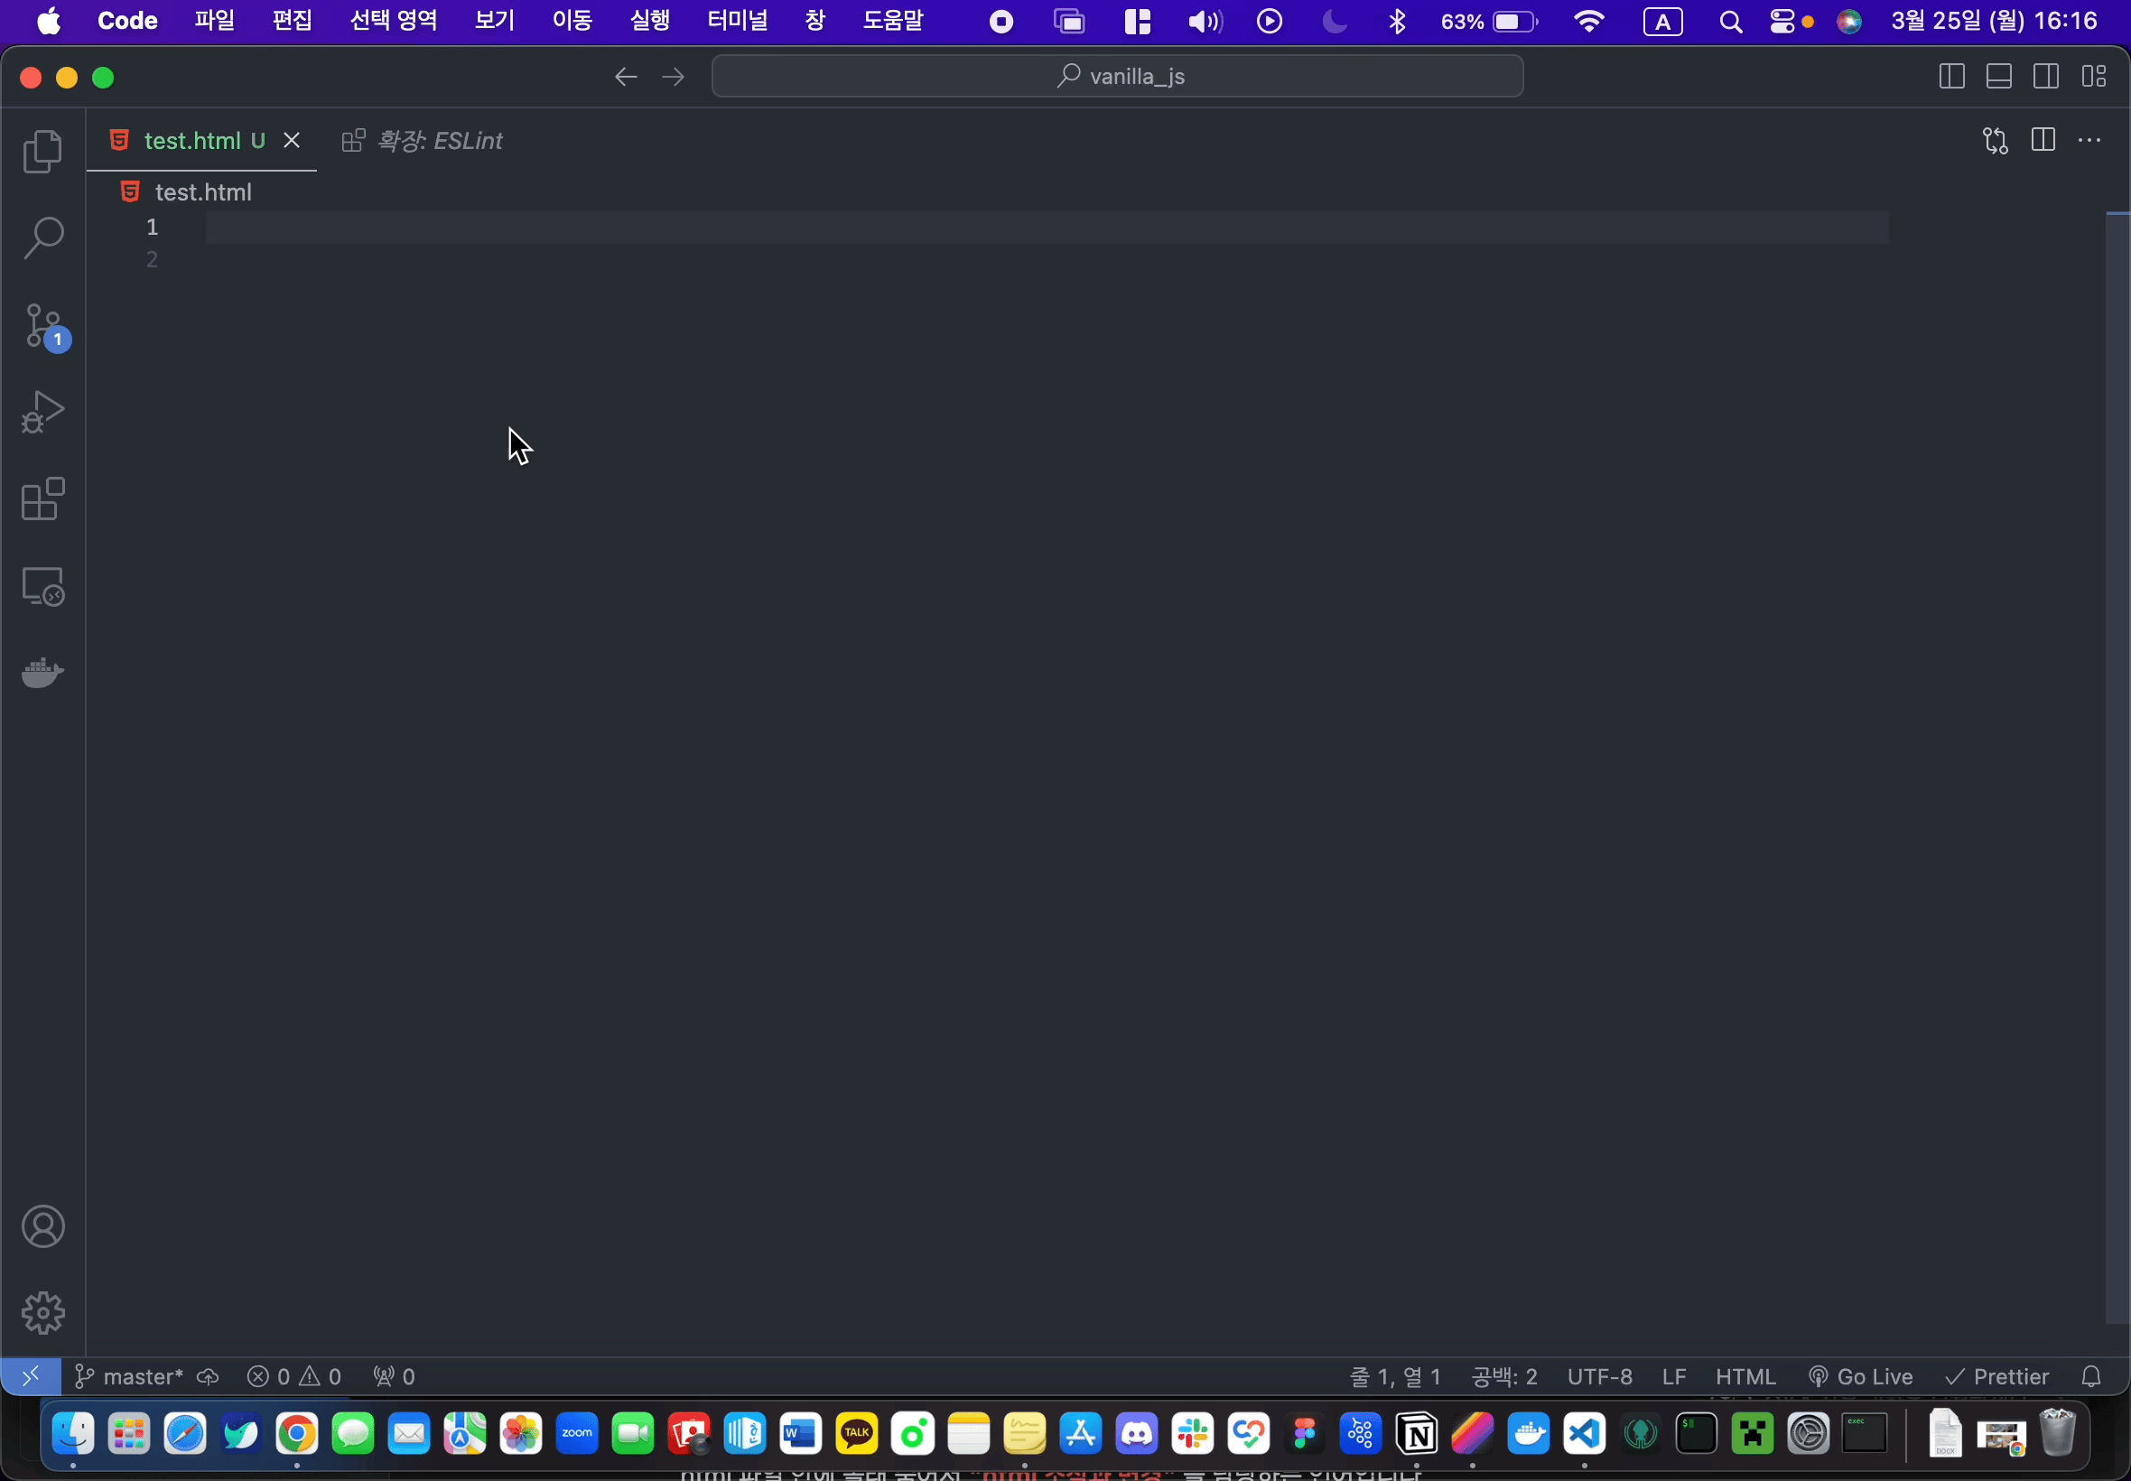This screenshot has height=1481, width=2131.
Task: Toggle the bottom panel layout button
Action: [1998, 76]
